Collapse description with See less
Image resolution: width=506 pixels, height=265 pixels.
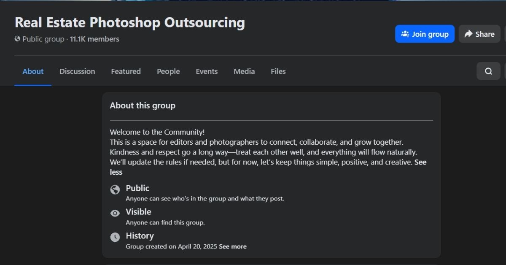[x=116, y=172]
